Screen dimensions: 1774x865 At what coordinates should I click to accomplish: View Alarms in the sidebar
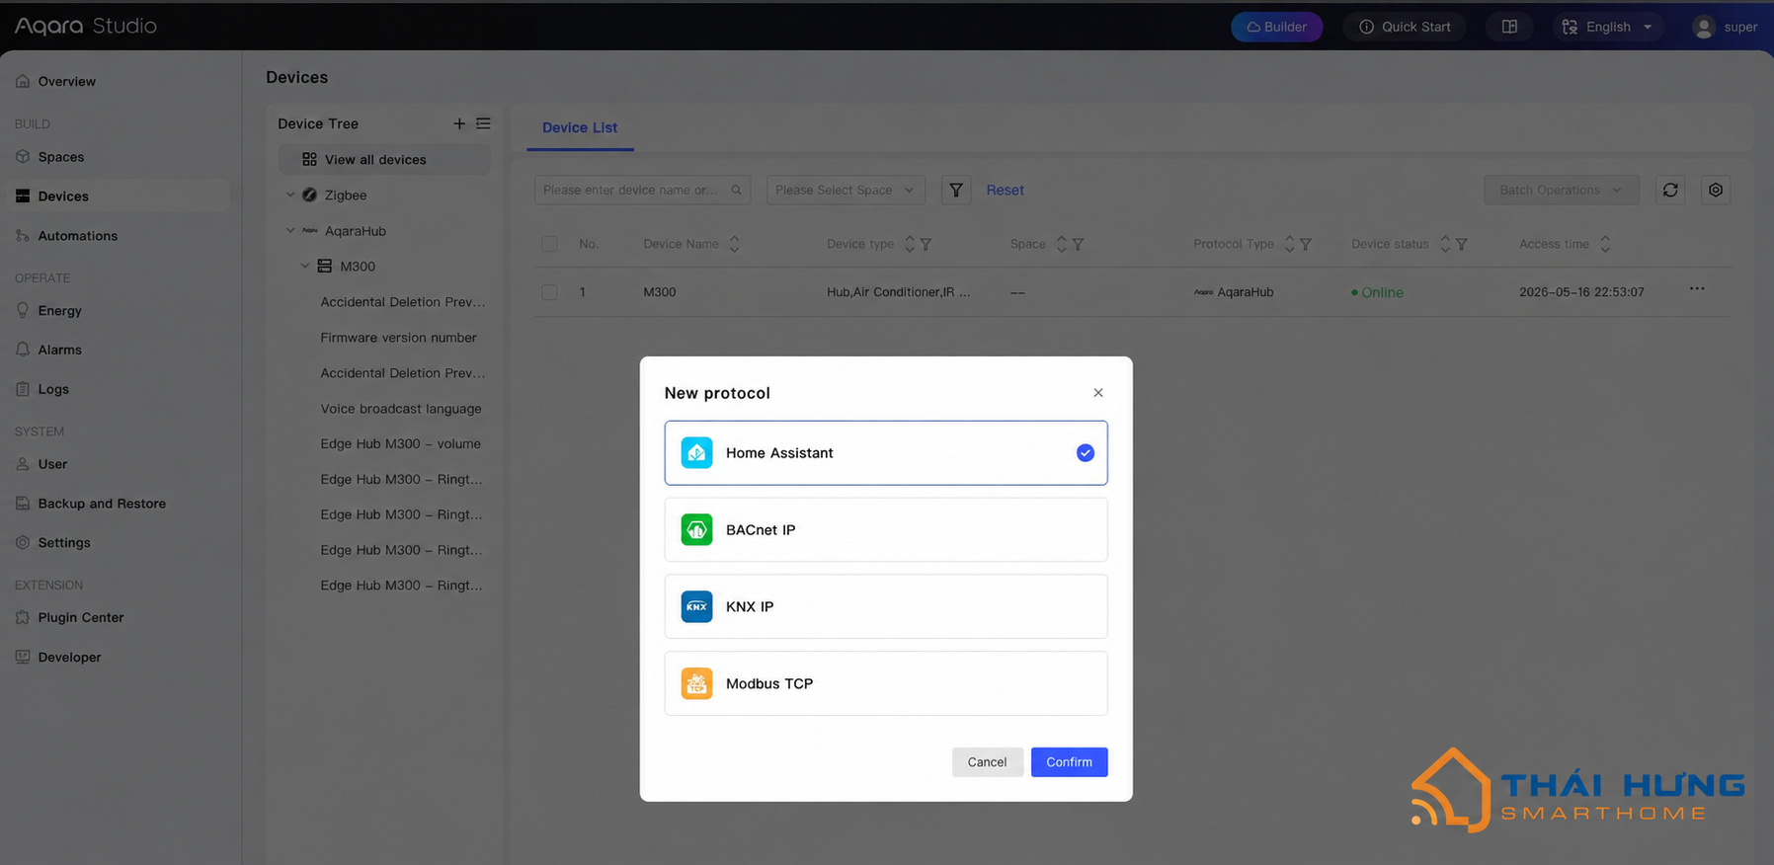point(118,350)
